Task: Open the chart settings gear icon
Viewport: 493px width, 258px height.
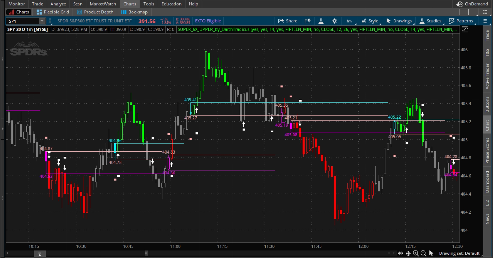Action: point(334,21)
